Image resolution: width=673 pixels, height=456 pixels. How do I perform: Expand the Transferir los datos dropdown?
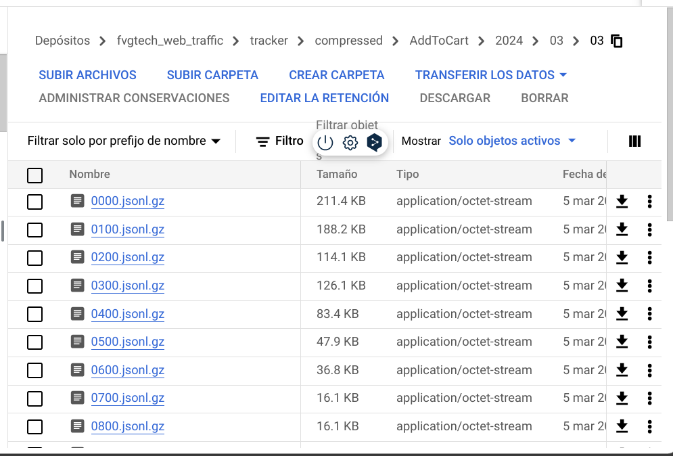coord(491,75)
